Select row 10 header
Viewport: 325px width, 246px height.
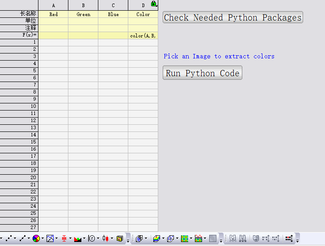click(x=19, y=106)
